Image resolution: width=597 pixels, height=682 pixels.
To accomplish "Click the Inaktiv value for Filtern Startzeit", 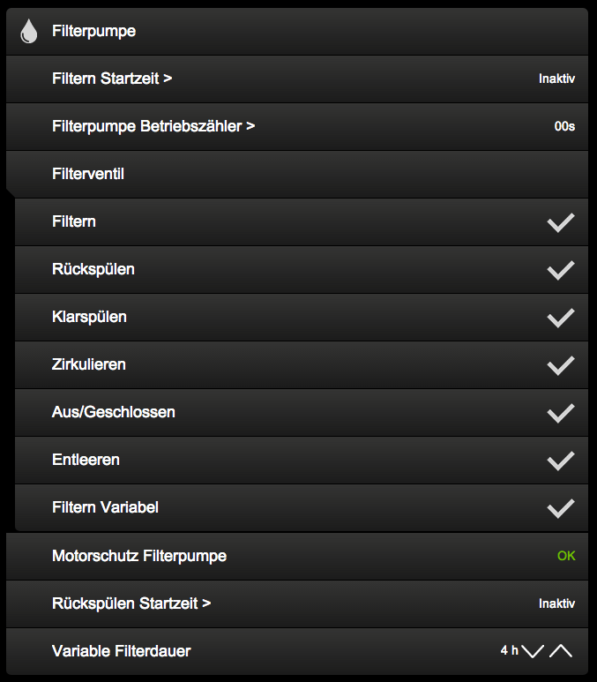I will [x=556, y=79].
